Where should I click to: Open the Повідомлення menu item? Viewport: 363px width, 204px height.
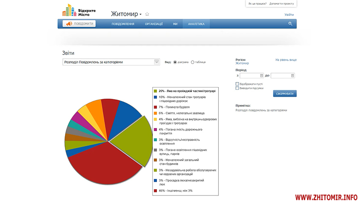[x=123, y=24]
